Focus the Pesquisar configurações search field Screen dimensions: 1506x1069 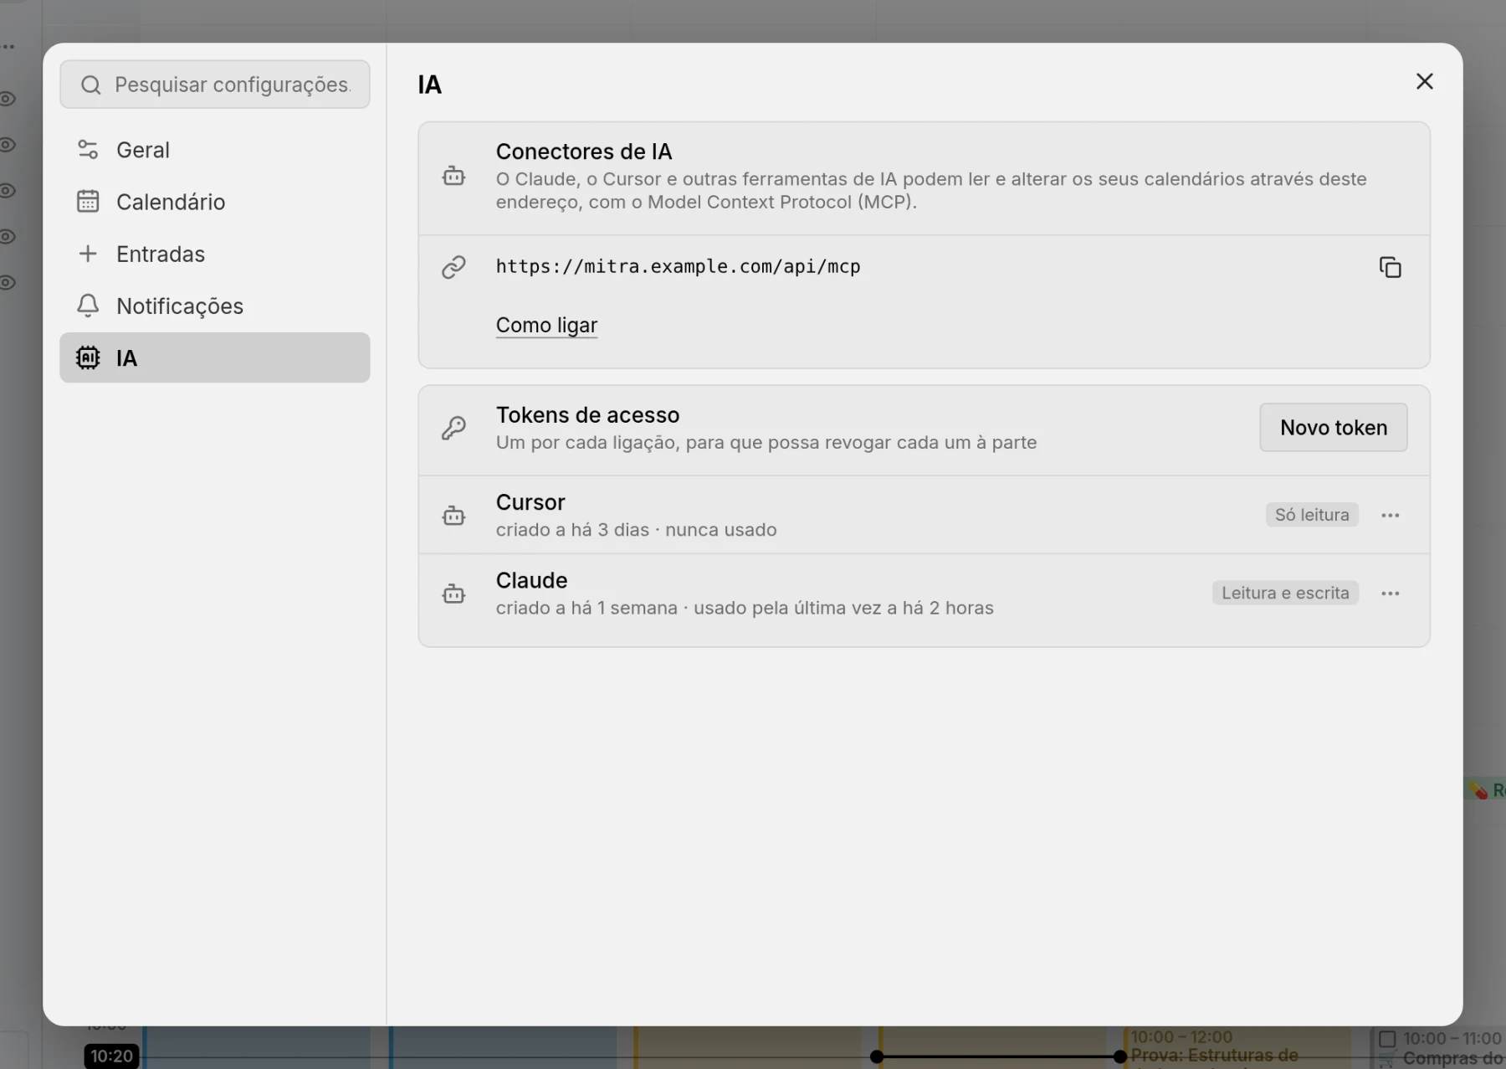point(215,85)
